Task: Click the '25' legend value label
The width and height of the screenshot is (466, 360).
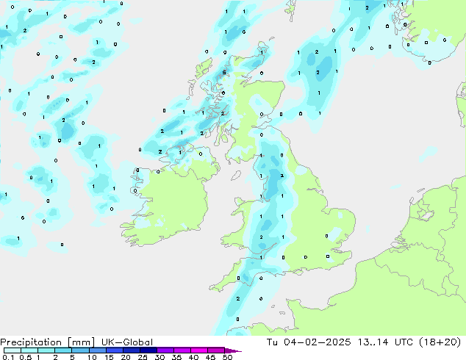Action: 143,357
